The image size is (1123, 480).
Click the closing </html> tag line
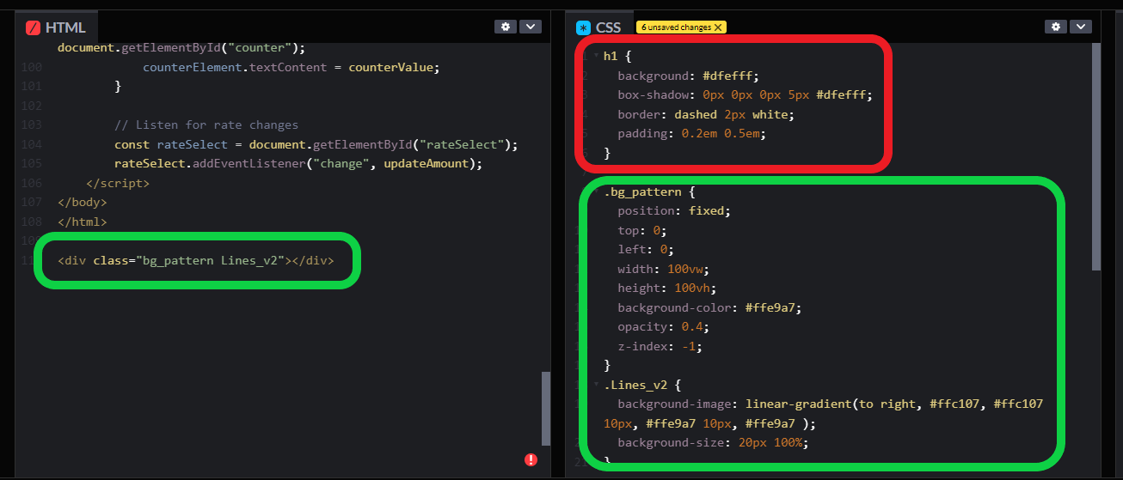(83, 222)
